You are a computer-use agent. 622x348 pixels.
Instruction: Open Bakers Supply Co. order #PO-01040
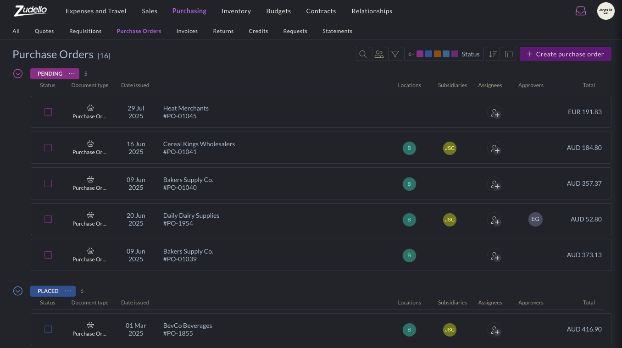(x=188, y=183)
